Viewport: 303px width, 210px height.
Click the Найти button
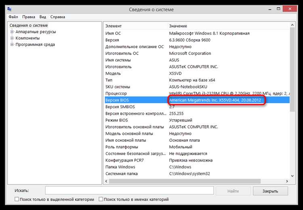(233, 191)
